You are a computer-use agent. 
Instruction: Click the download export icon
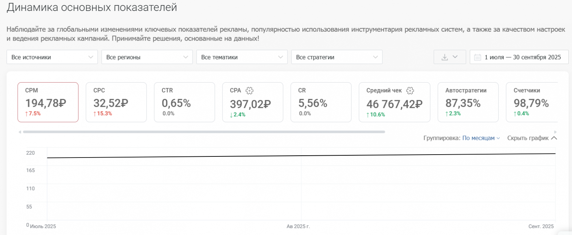pos(445,57)
